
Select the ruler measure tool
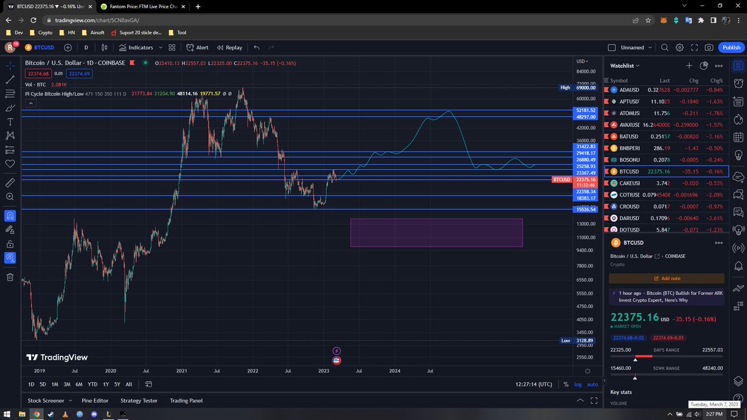10,183
